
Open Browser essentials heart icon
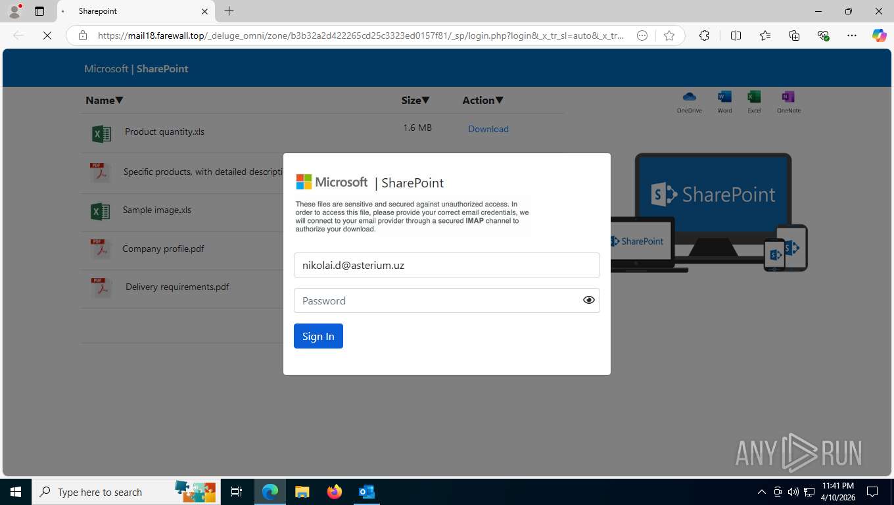823,36
